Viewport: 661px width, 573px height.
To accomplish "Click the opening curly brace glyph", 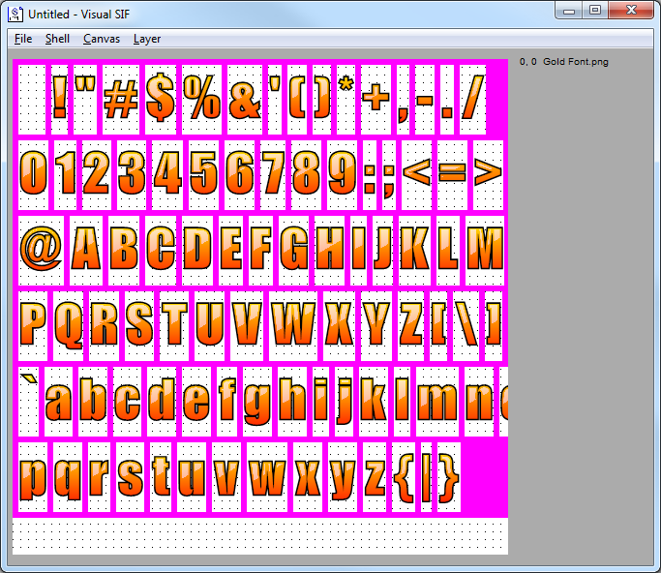I will pyautogui.click(x=404, y=477).
